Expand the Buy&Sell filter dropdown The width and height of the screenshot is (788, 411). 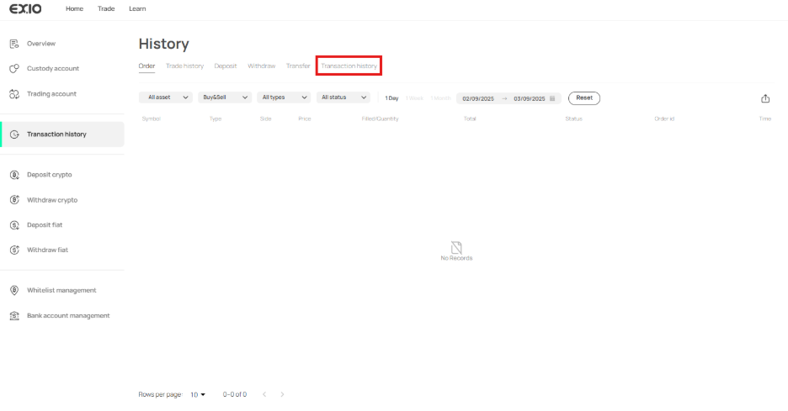[x=224, y=97]
